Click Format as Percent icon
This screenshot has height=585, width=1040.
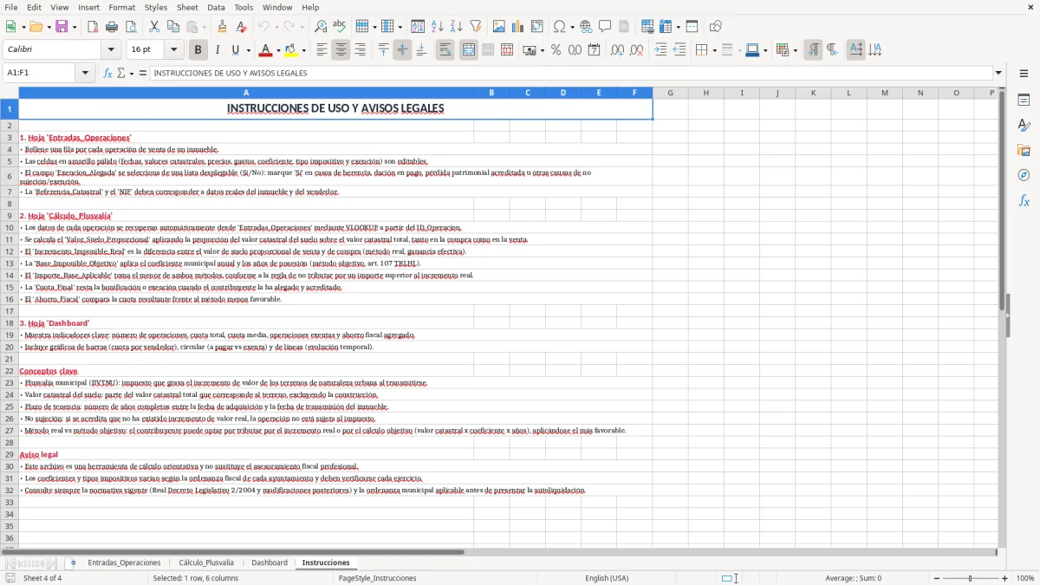click(556, 50)
